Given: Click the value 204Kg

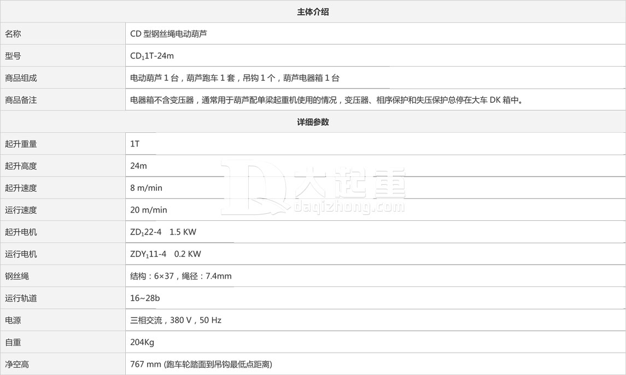Looking at the screenshot, I should (x=142, y=342).
